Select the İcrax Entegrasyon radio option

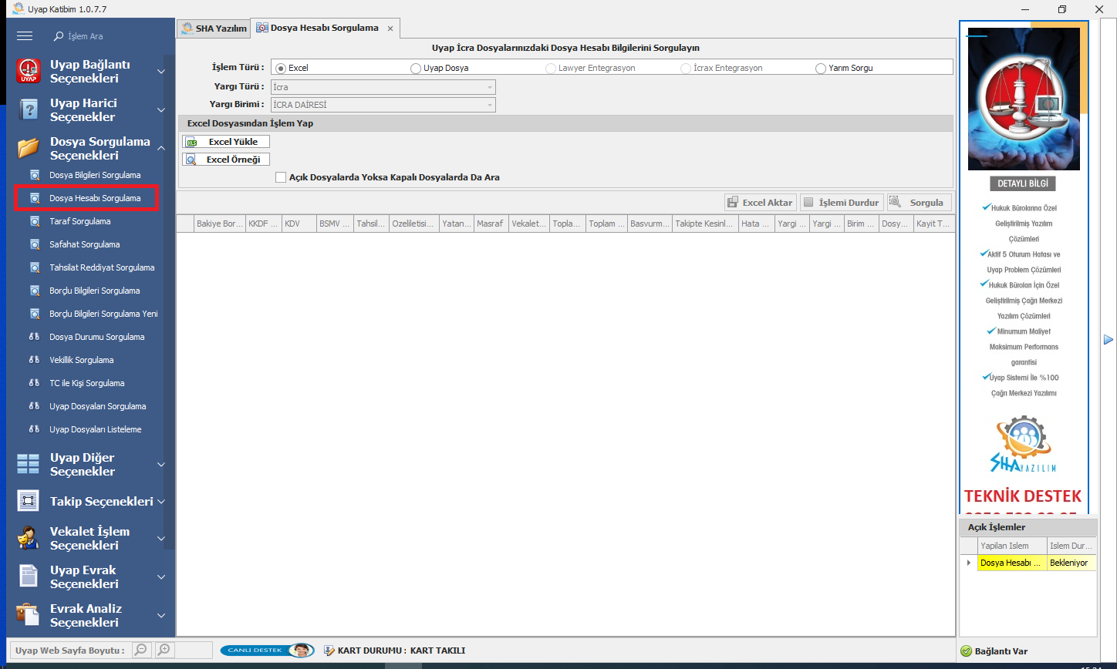pos(686,68)
